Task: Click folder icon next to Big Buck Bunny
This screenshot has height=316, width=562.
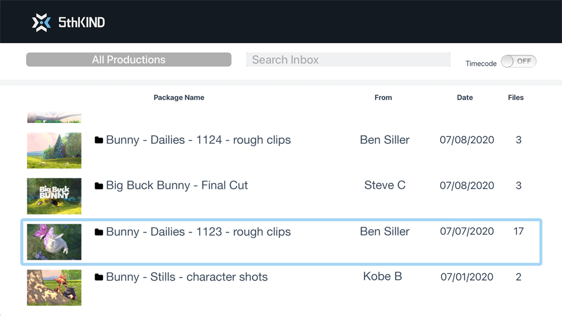Action: (99, 186)
